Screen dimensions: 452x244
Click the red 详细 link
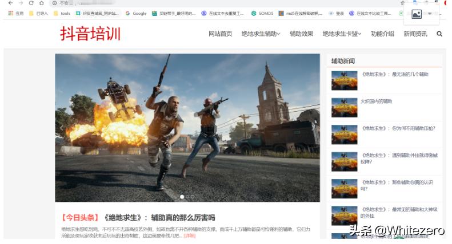(x=190, y=235)
